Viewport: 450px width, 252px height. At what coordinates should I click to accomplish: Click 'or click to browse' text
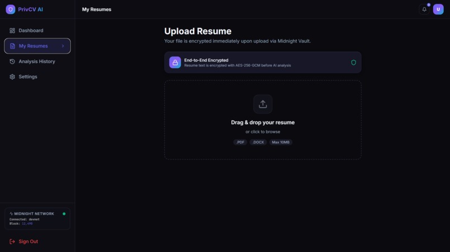tap(262, 132)
